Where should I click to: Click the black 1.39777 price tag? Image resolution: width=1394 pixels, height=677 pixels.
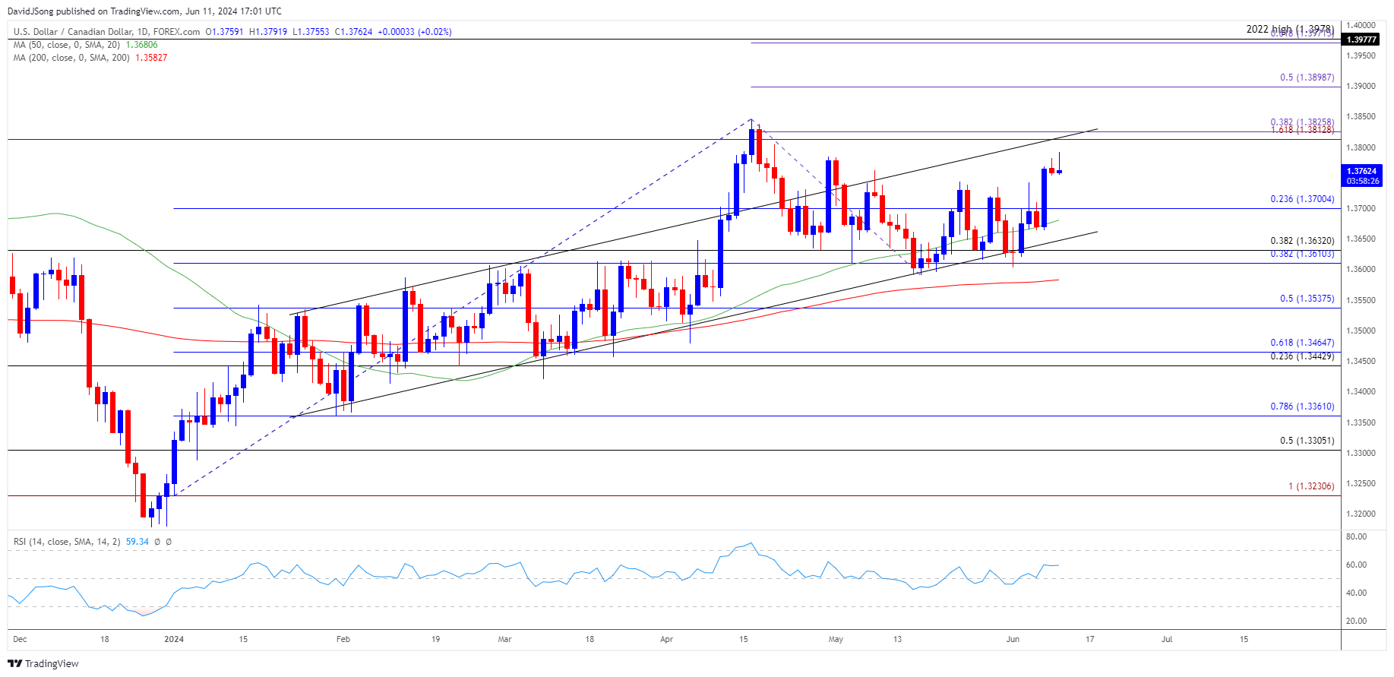pos(1360,40)
